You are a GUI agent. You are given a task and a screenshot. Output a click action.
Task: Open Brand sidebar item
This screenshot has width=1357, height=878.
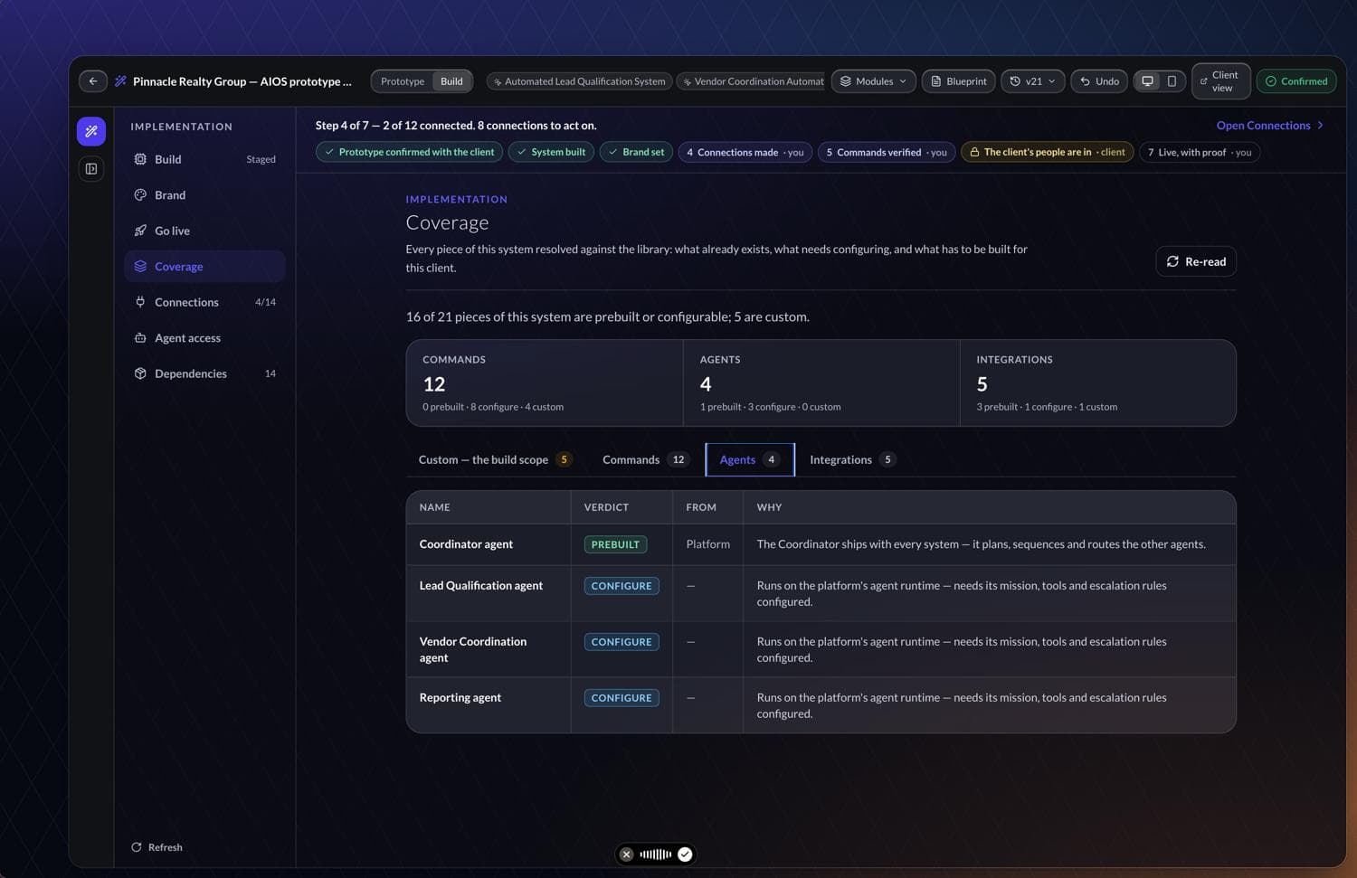click(204, 195)
